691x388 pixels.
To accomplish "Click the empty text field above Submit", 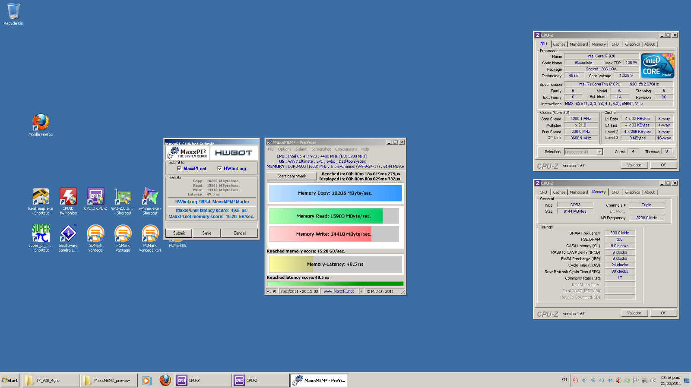I will [x=212, y=225].
